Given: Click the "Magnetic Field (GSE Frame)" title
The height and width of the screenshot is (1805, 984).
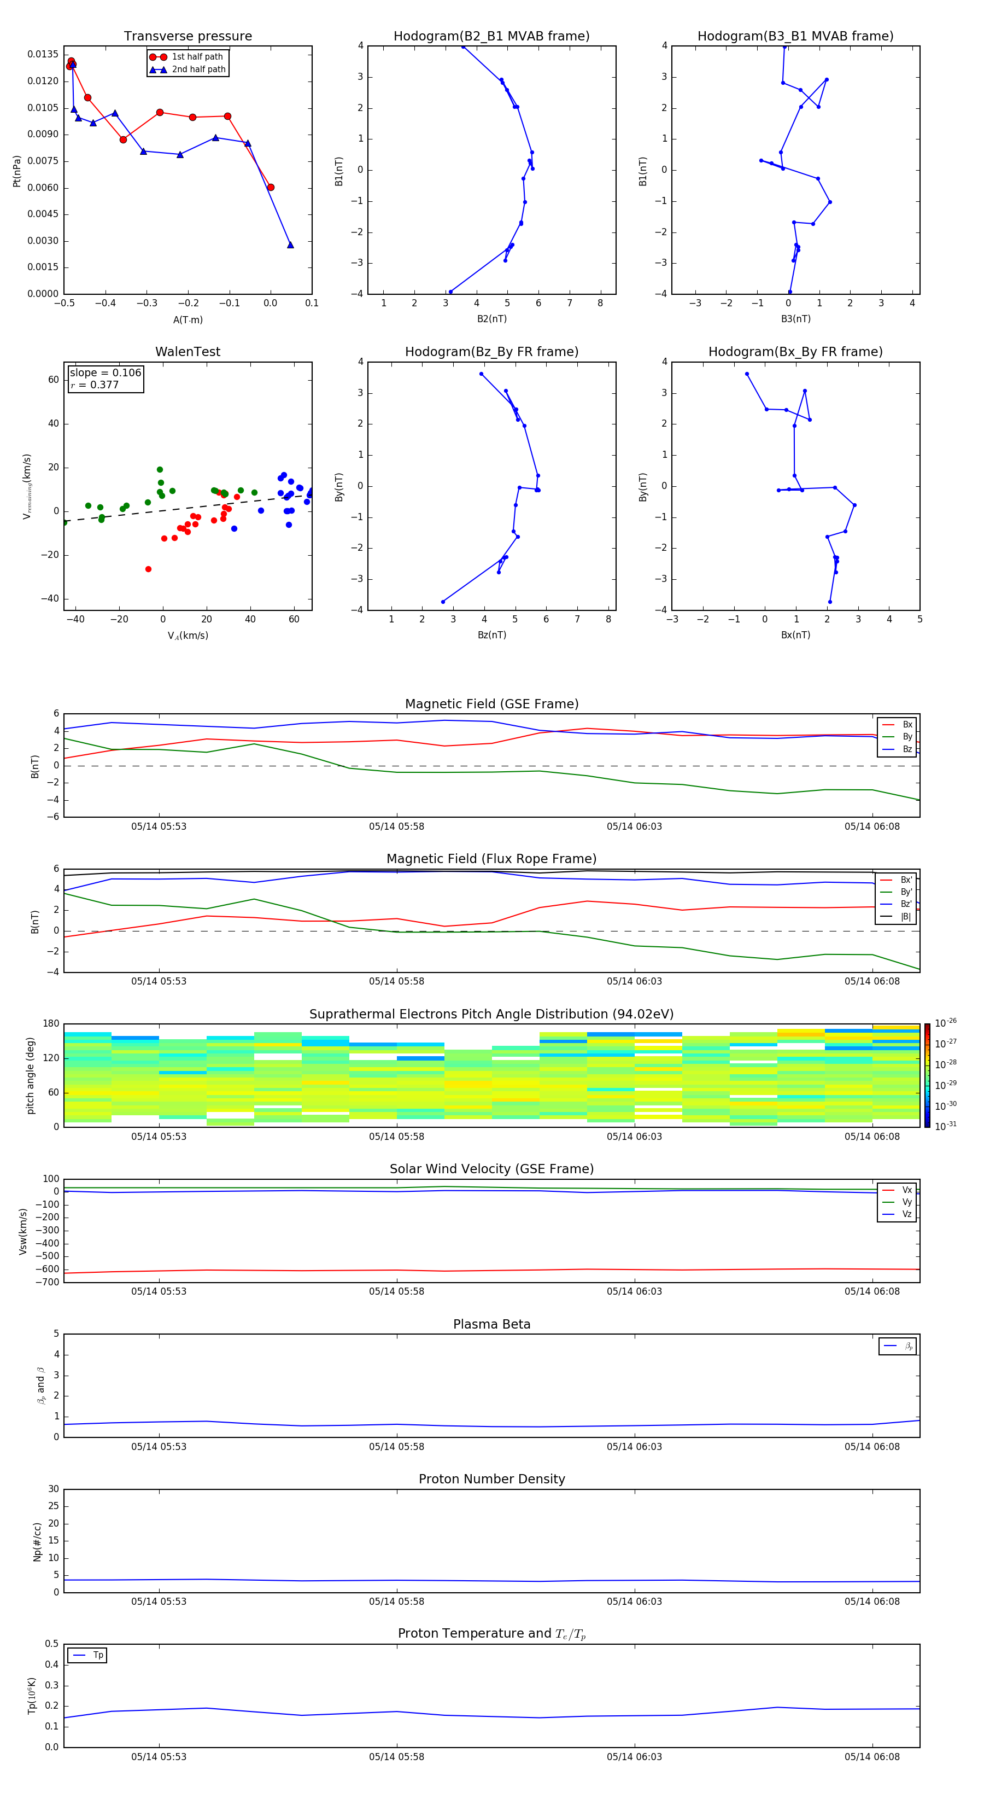Looking at the screenshot, I should point(491,704).
